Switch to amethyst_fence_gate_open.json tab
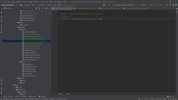The width and height of the screenshot is (178, 100). click(x=85, y=8)
